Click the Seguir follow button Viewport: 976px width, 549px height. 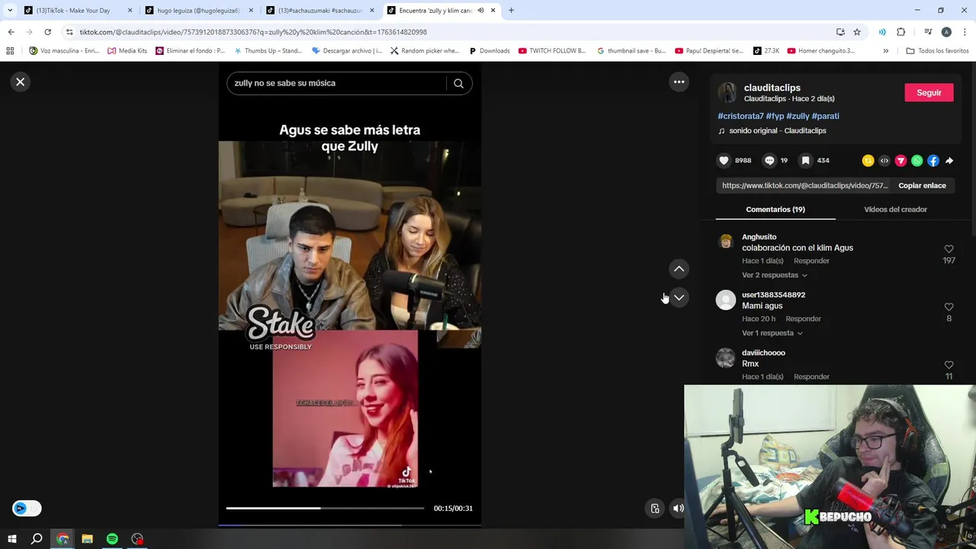929,92
